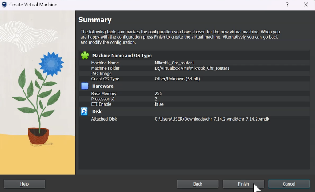This screenshot has width=315, height=192.
Task: Click the VirtualBox cube icon in the title bar
Action: [x=4, y=5]
